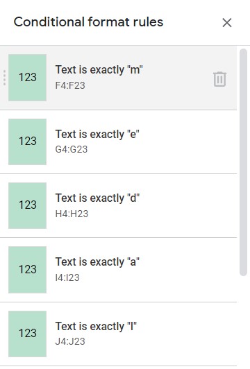Image resolution: width=250 pixels, height=369 pixels.
Task: Select the green swatch for range H4:H23
Action: (x=27, y=205)
